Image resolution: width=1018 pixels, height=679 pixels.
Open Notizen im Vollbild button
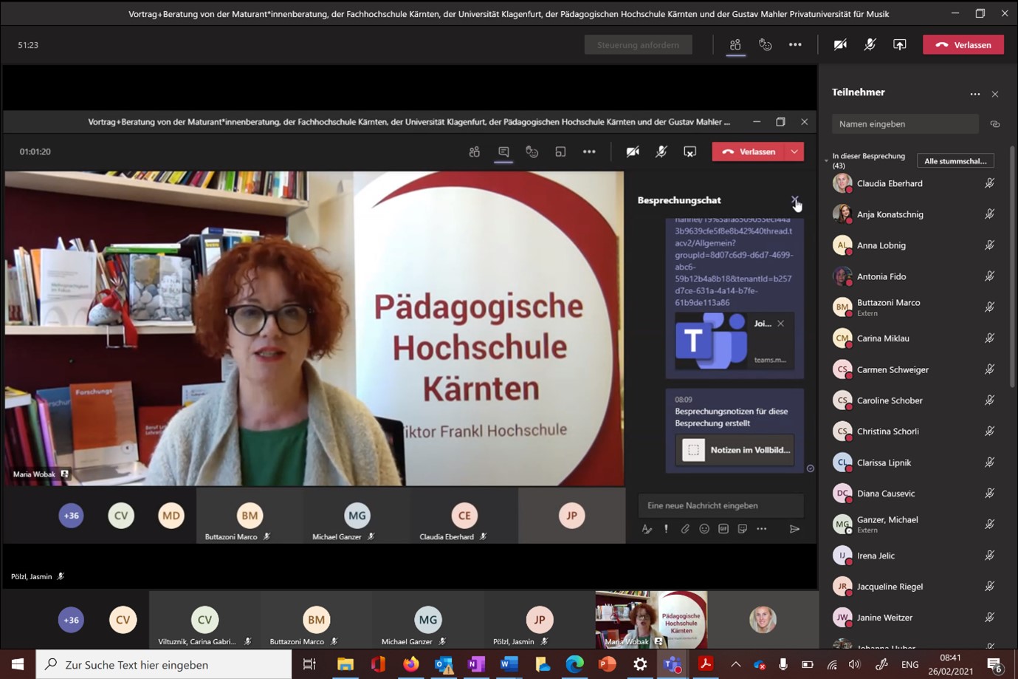pyautogui.click(x=735, y=449)
